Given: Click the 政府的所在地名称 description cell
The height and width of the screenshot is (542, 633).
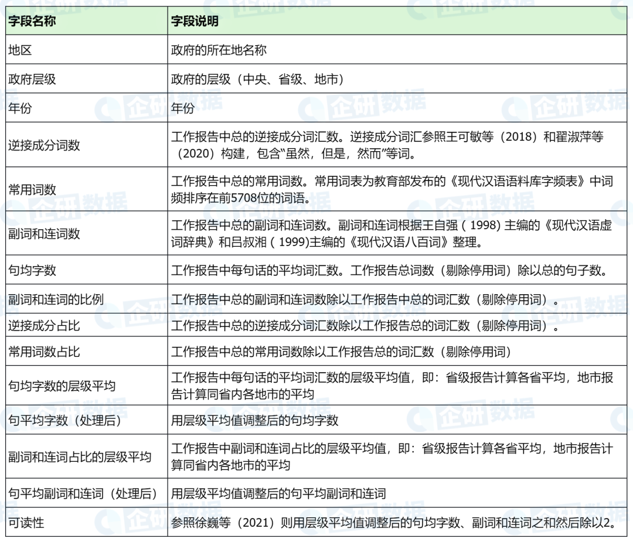Looking at the screenshot, I should pyautogui.click(x=397, y=50).
